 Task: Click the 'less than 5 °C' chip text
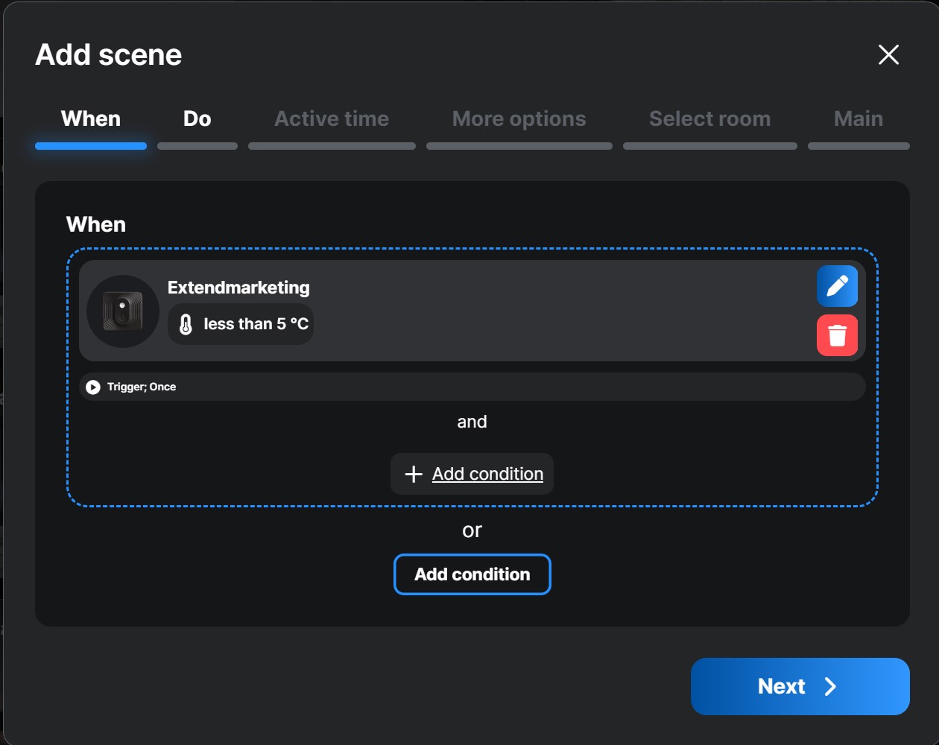(x=256, y=324)
